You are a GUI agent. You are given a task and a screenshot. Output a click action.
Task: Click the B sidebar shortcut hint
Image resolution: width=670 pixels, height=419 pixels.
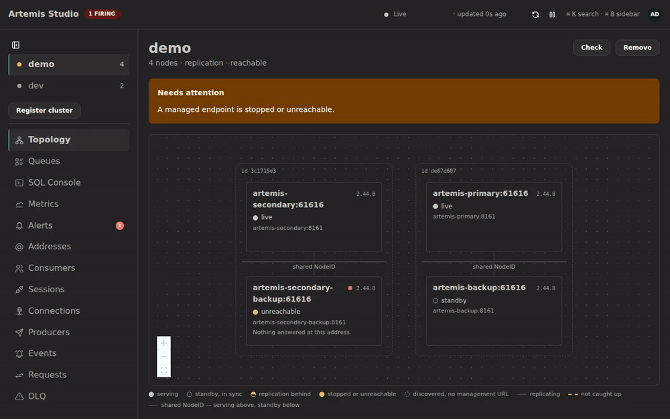point(622,14)
